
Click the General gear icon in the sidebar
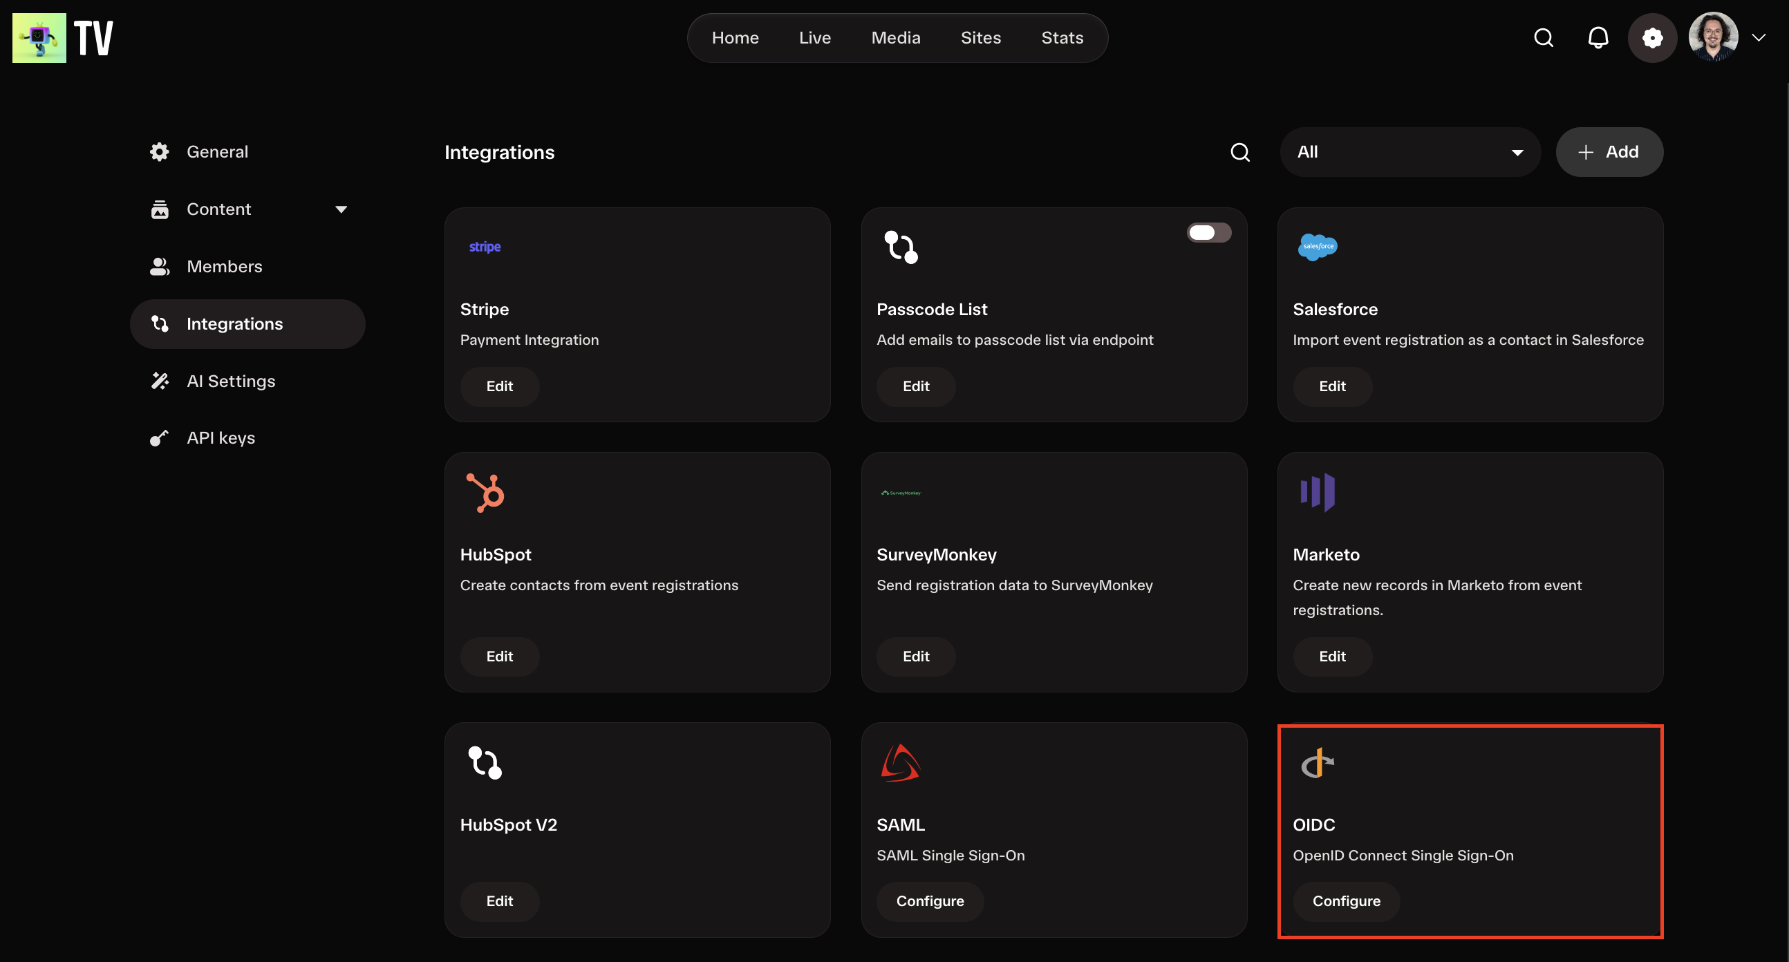click(x=160, y=152)
